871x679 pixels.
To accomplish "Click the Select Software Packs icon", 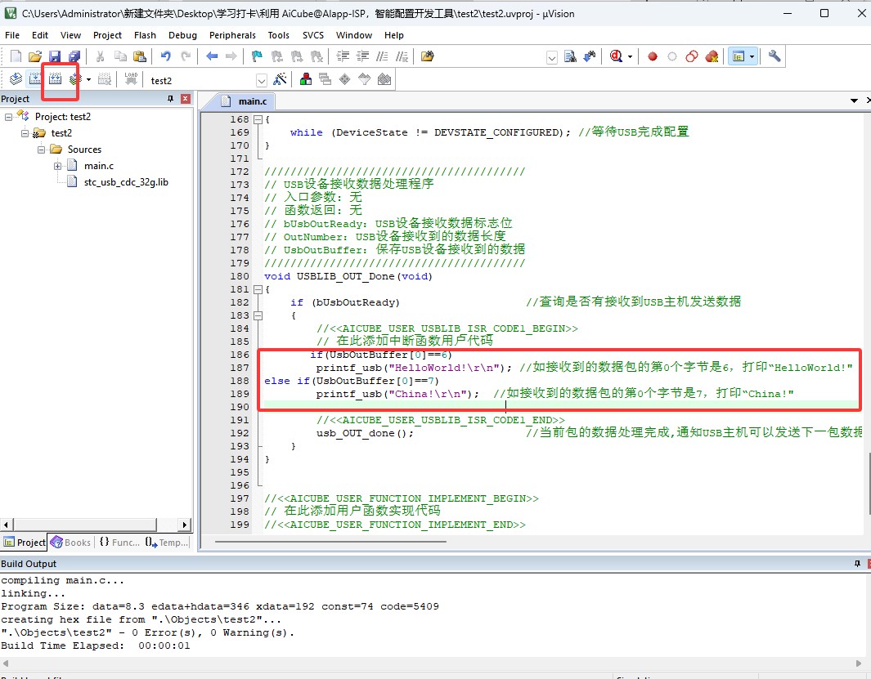I will (365, 79).
